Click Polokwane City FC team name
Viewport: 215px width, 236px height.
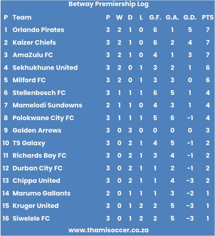coord(43,118)
